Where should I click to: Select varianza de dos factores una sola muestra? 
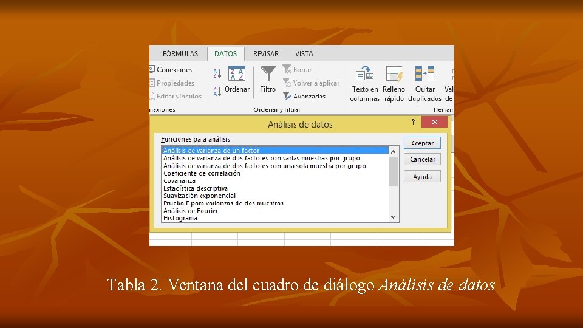[x=275, y=166]
